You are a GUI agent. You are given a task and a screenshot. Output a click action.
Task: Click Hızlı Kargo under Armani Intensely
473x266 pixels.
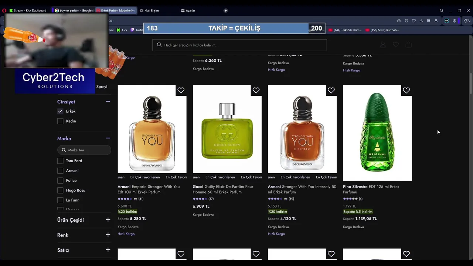pyautogui.click(x=276, y=234)
